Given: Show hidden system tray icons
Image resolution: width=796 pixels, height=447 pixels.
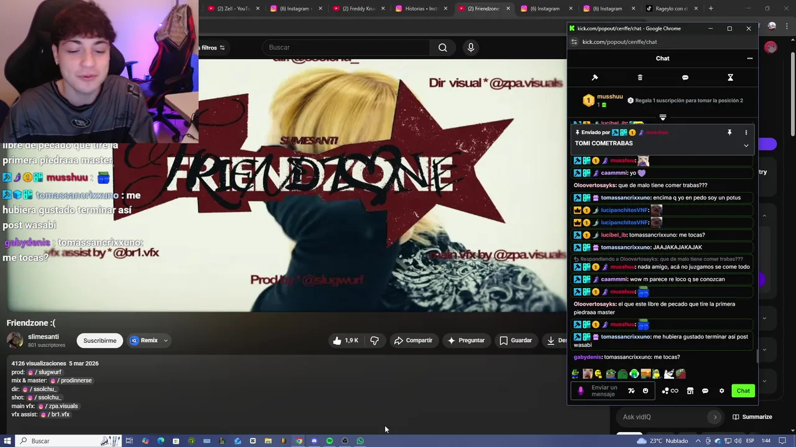Looking at the screenshot, I should coord(698,441).
